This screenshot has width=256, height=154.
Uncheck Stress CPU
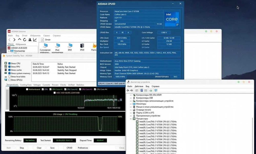(x=9, y=64)
